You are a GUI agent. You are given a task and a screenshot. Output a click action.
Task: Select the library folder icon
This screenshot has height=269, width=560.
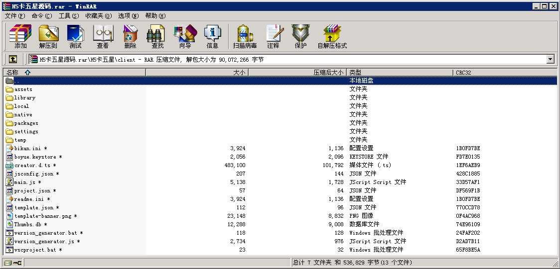[9, 97]
